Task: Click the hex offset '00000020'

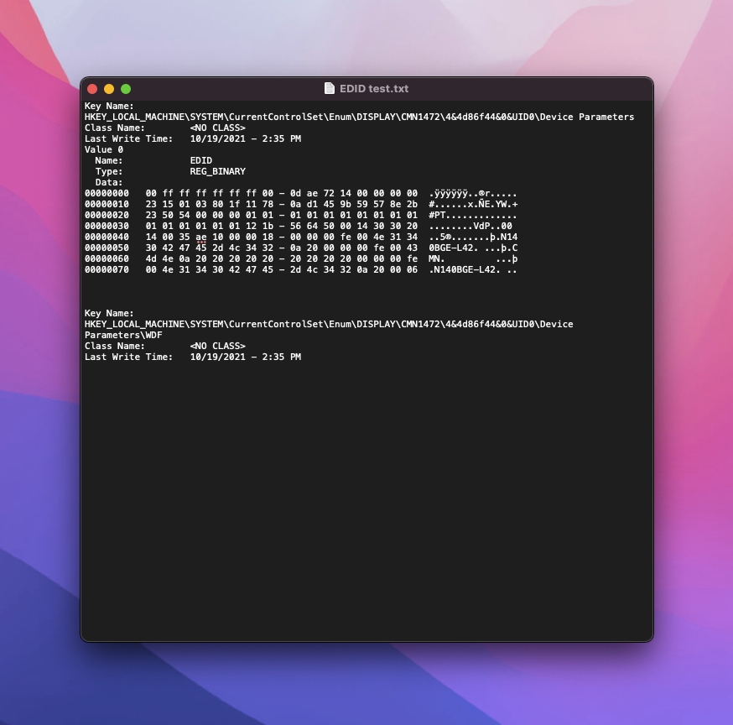Action: tap(107, 215)
